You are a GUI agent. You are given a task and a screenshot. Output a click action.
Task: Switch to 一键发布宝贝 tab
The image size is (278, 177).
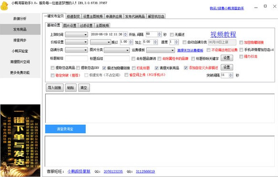[x=54, y=16]
